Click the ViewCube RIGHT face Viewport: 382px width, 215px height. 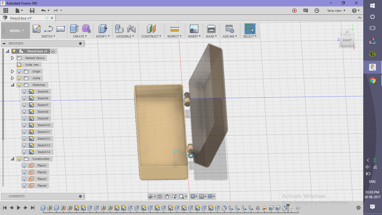[347, 40]
